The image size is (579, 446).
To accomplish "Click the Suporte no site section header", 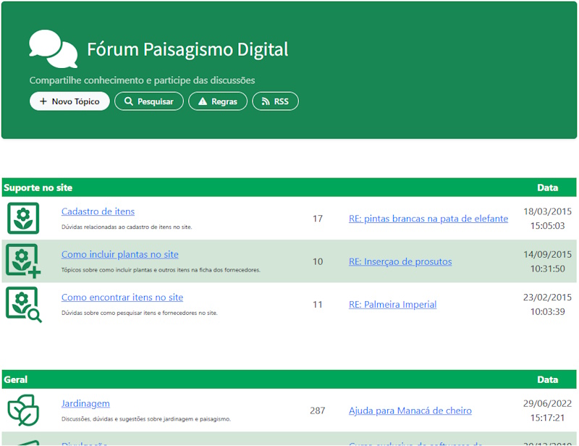I will point(38,188).
